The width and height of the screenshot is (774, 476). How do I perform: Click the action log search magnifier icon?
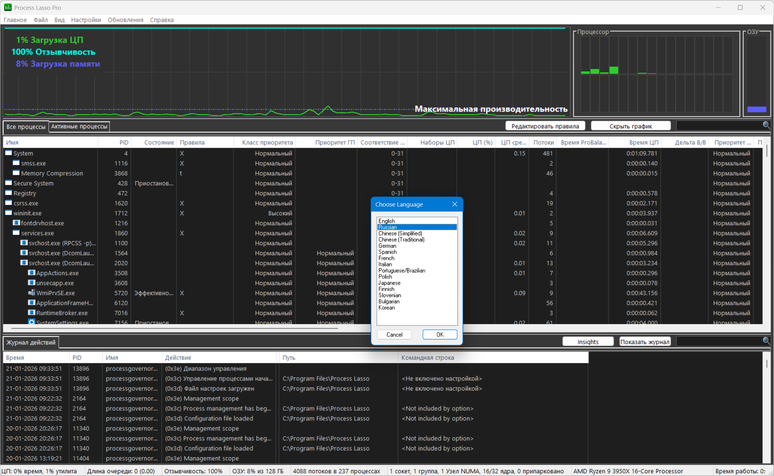tap(766, 341)
